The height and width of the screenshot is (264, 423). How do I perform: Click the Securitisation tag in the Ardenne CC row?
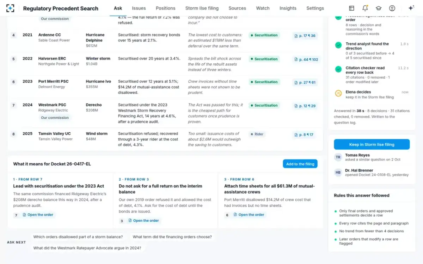click(x=264, y=35)
